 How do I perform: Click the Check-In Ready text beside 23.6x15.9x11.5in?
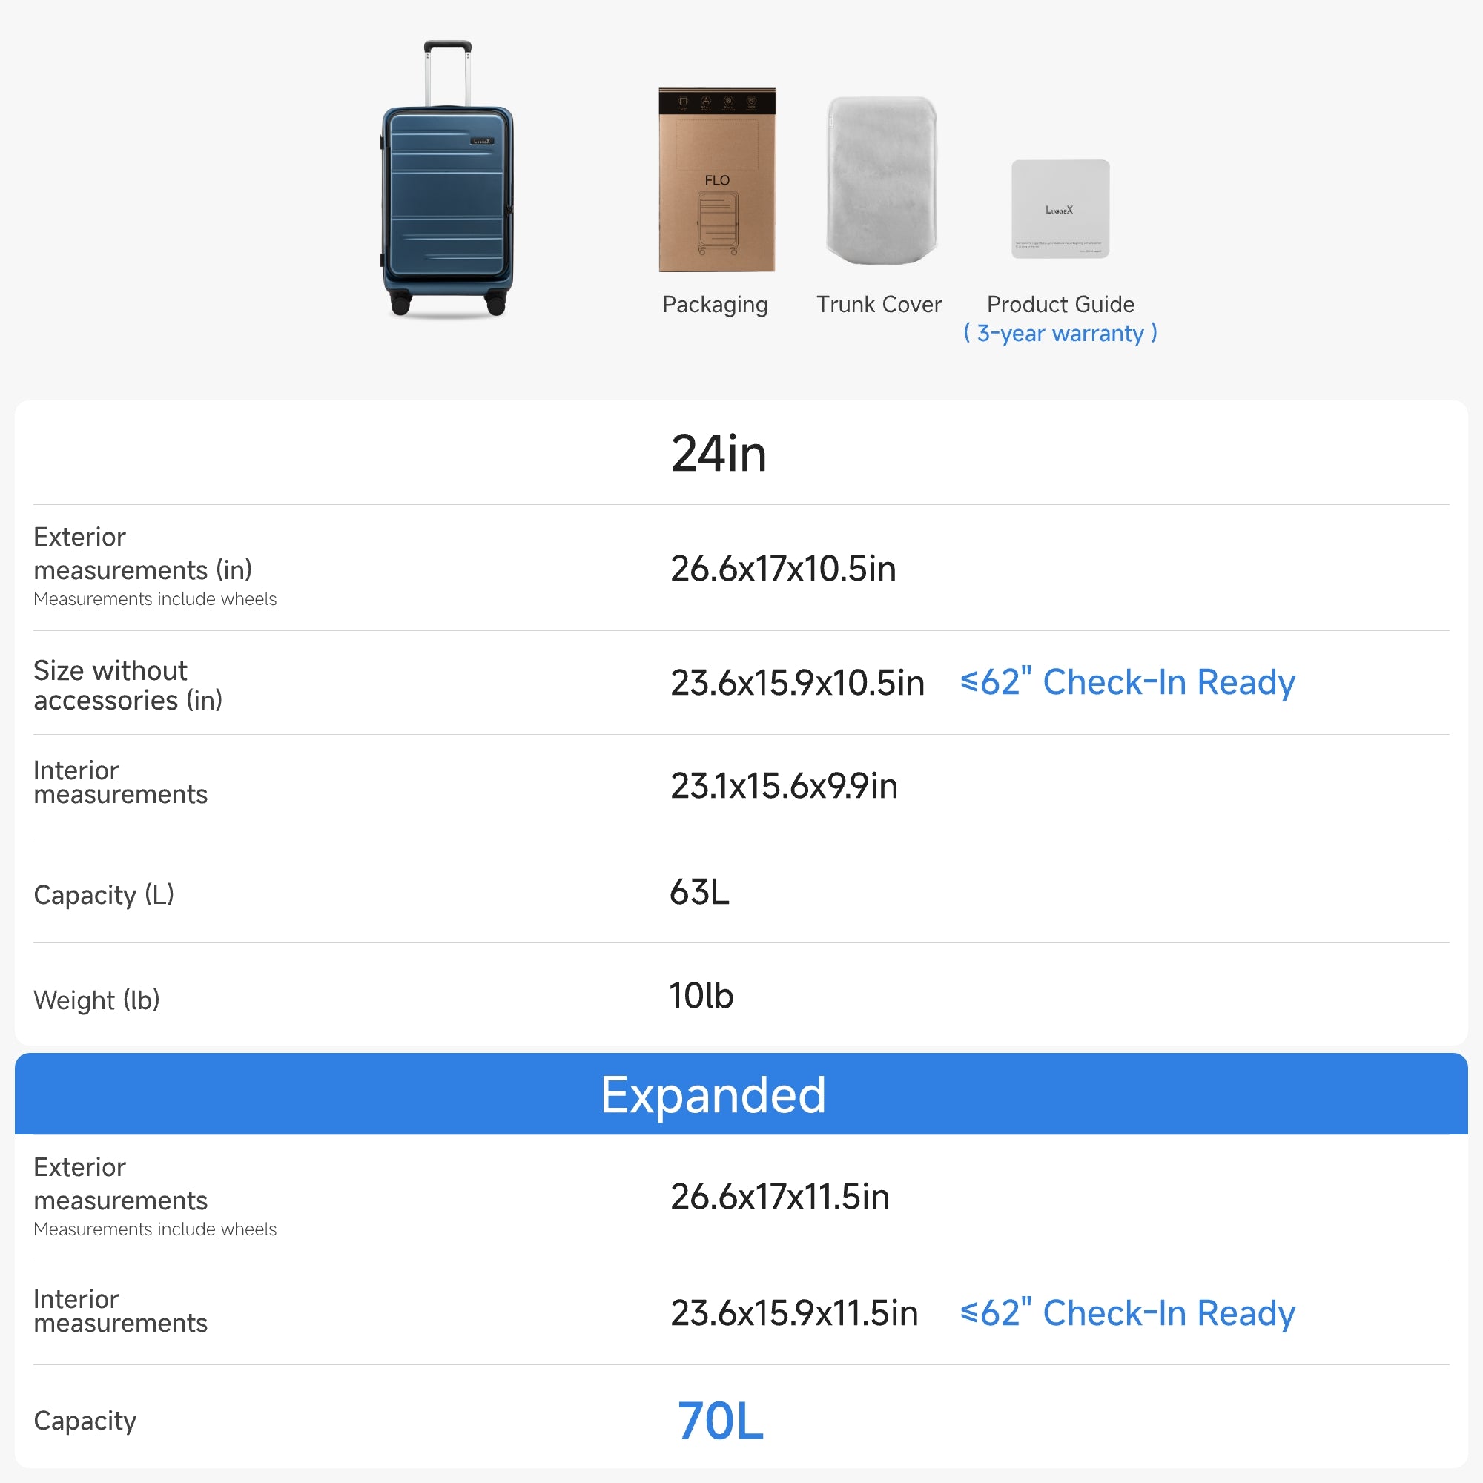[1128, 1313]
